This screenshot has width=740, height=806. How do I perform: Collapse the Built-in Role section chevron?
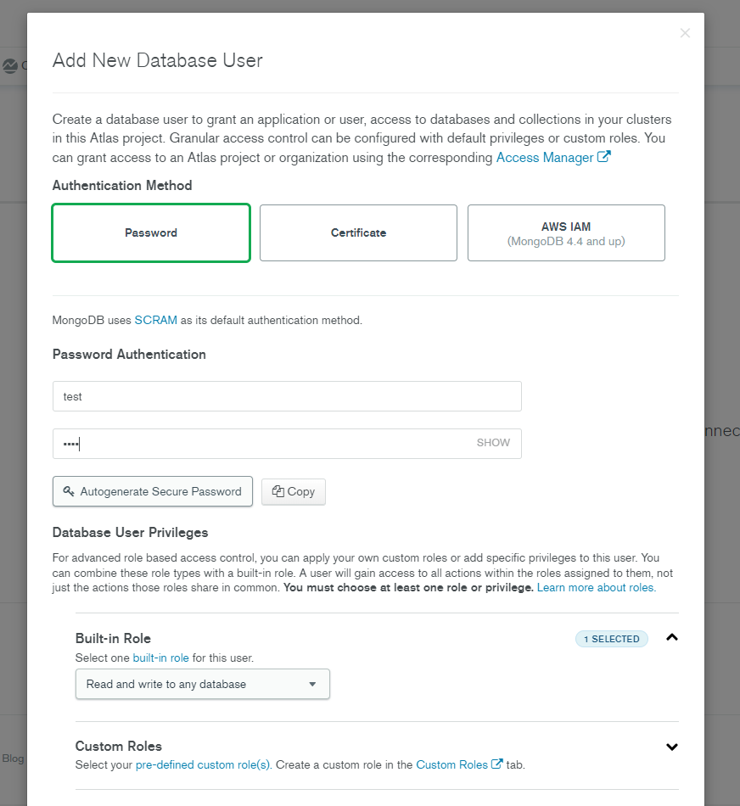tap(671, 638)
